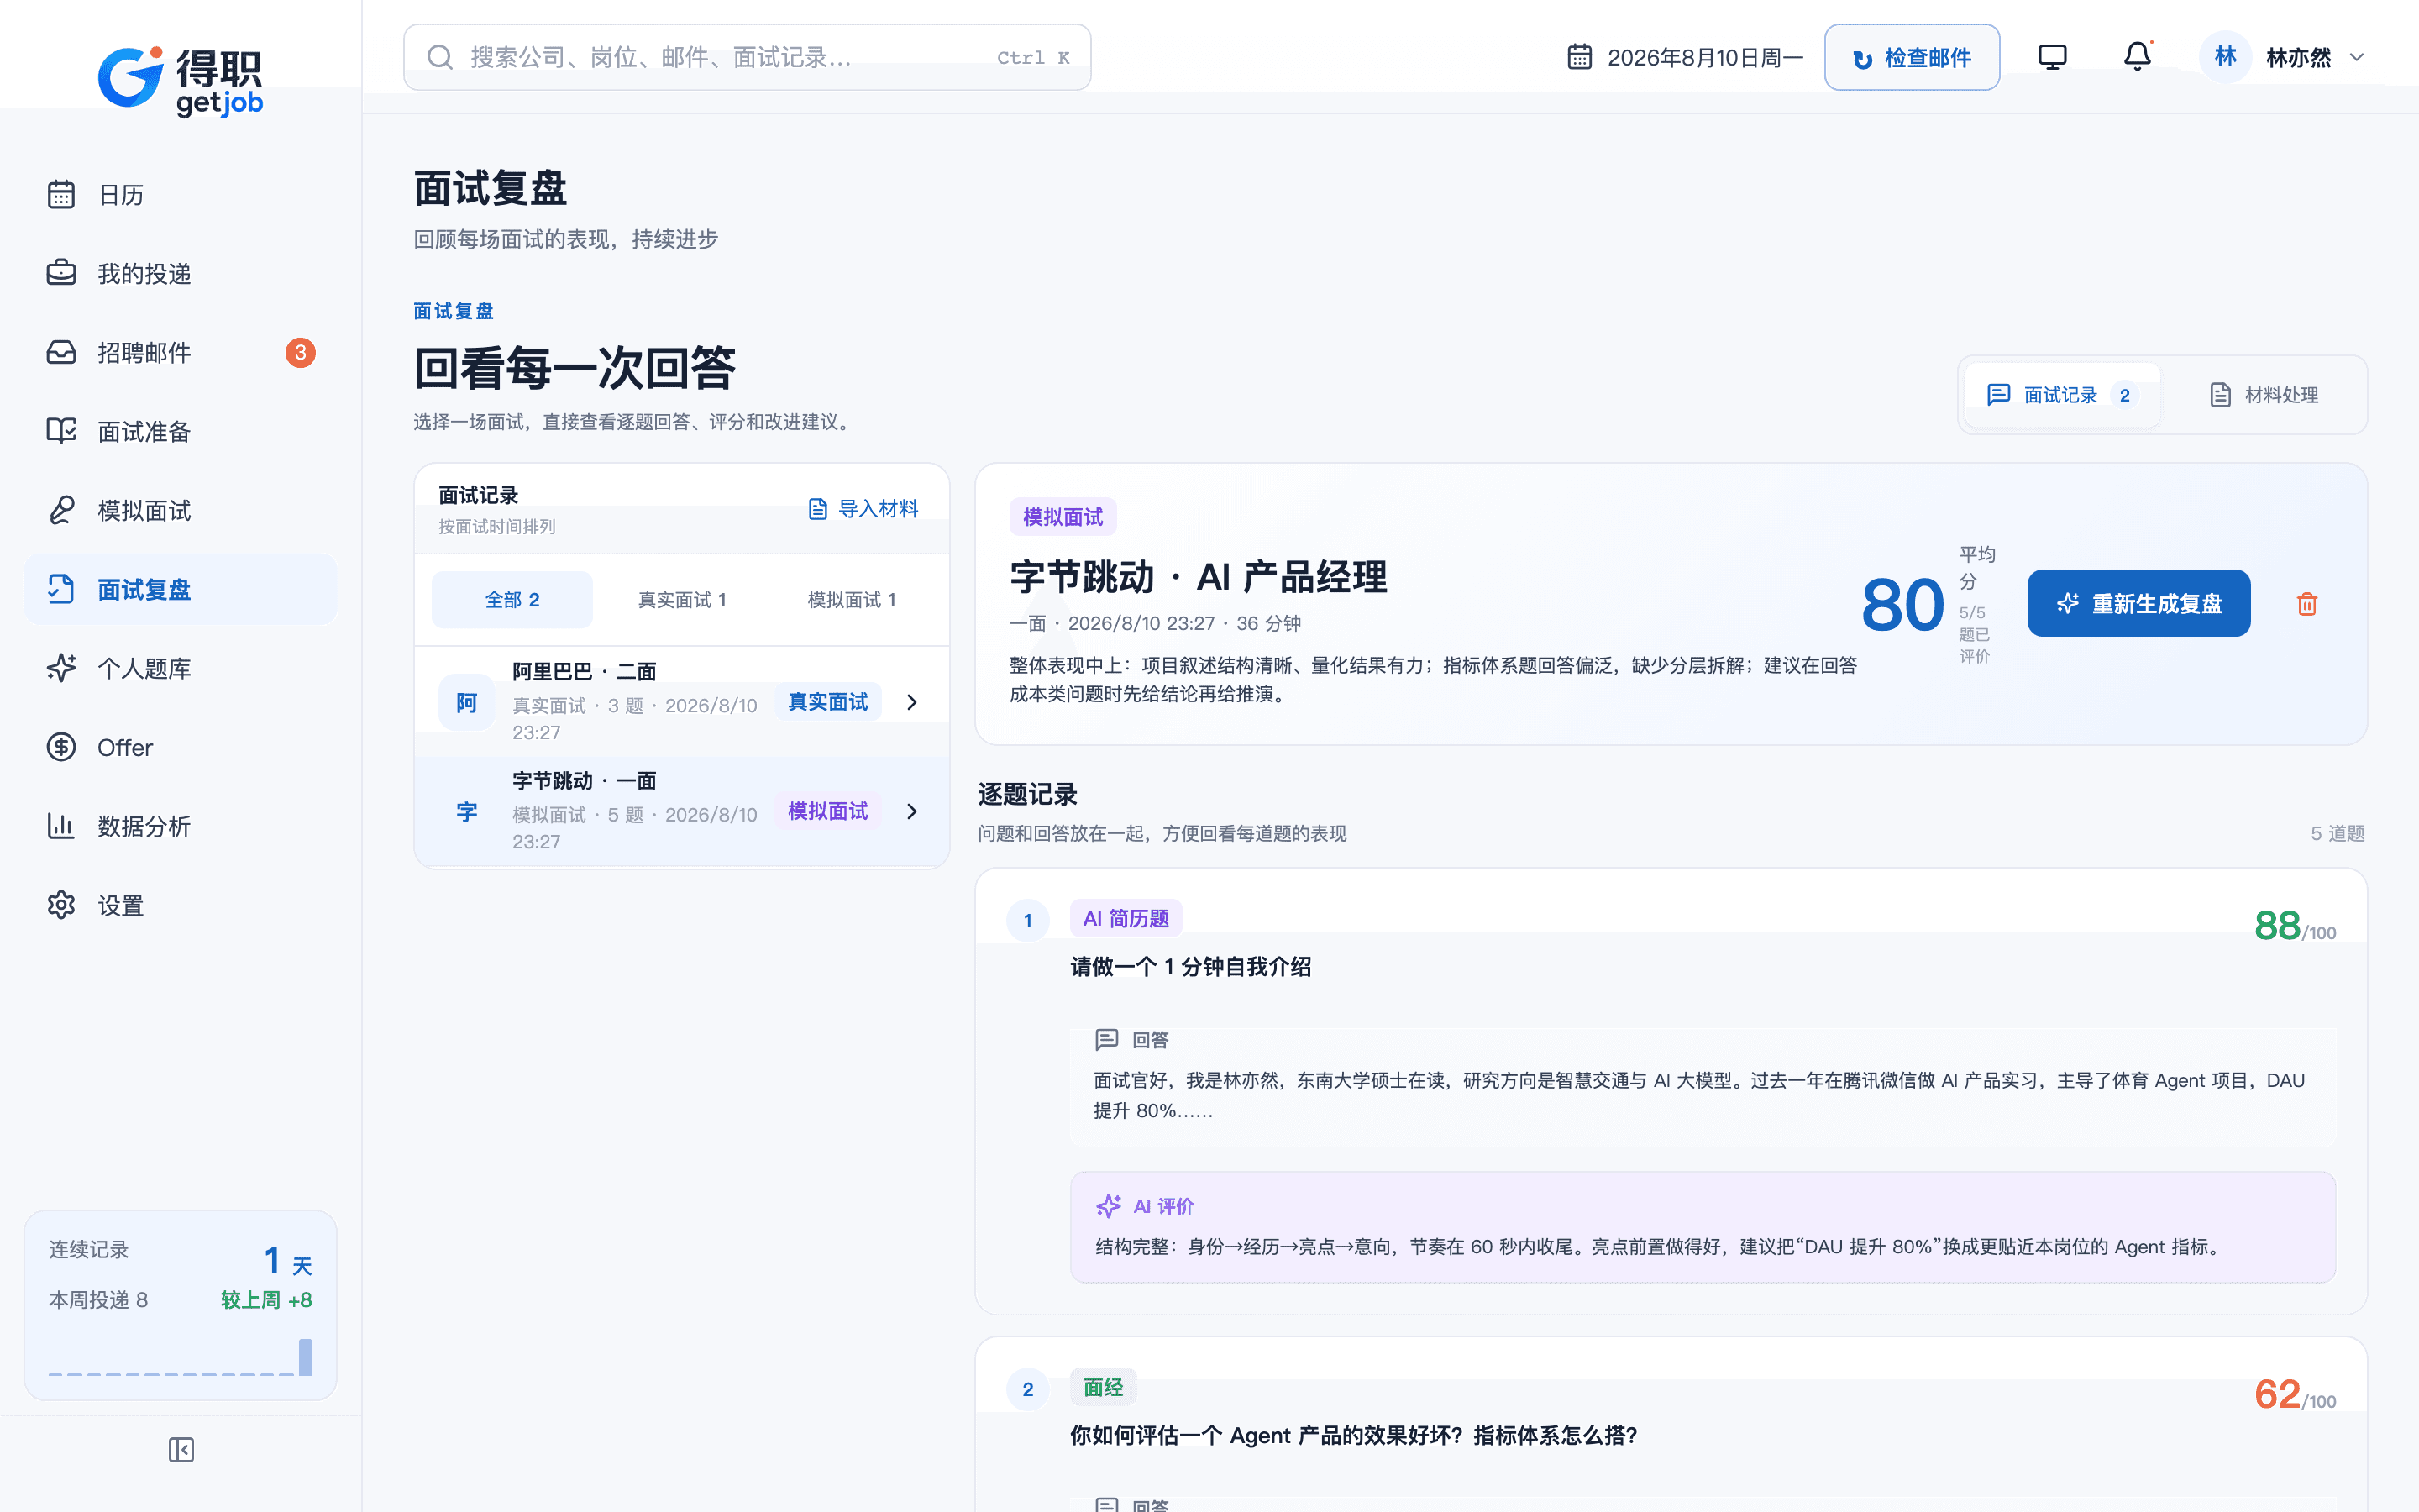Click the AI 评价 sparkle icon

tap(1109, 1206)
